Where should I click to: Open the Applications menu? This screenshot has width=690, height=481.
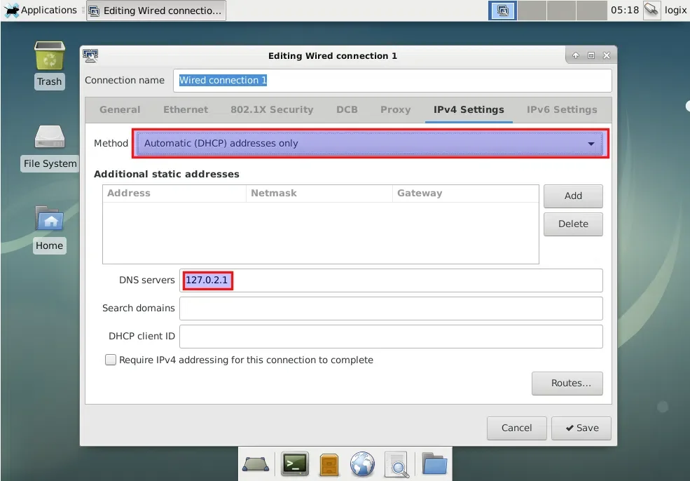[x=41, y=10]
